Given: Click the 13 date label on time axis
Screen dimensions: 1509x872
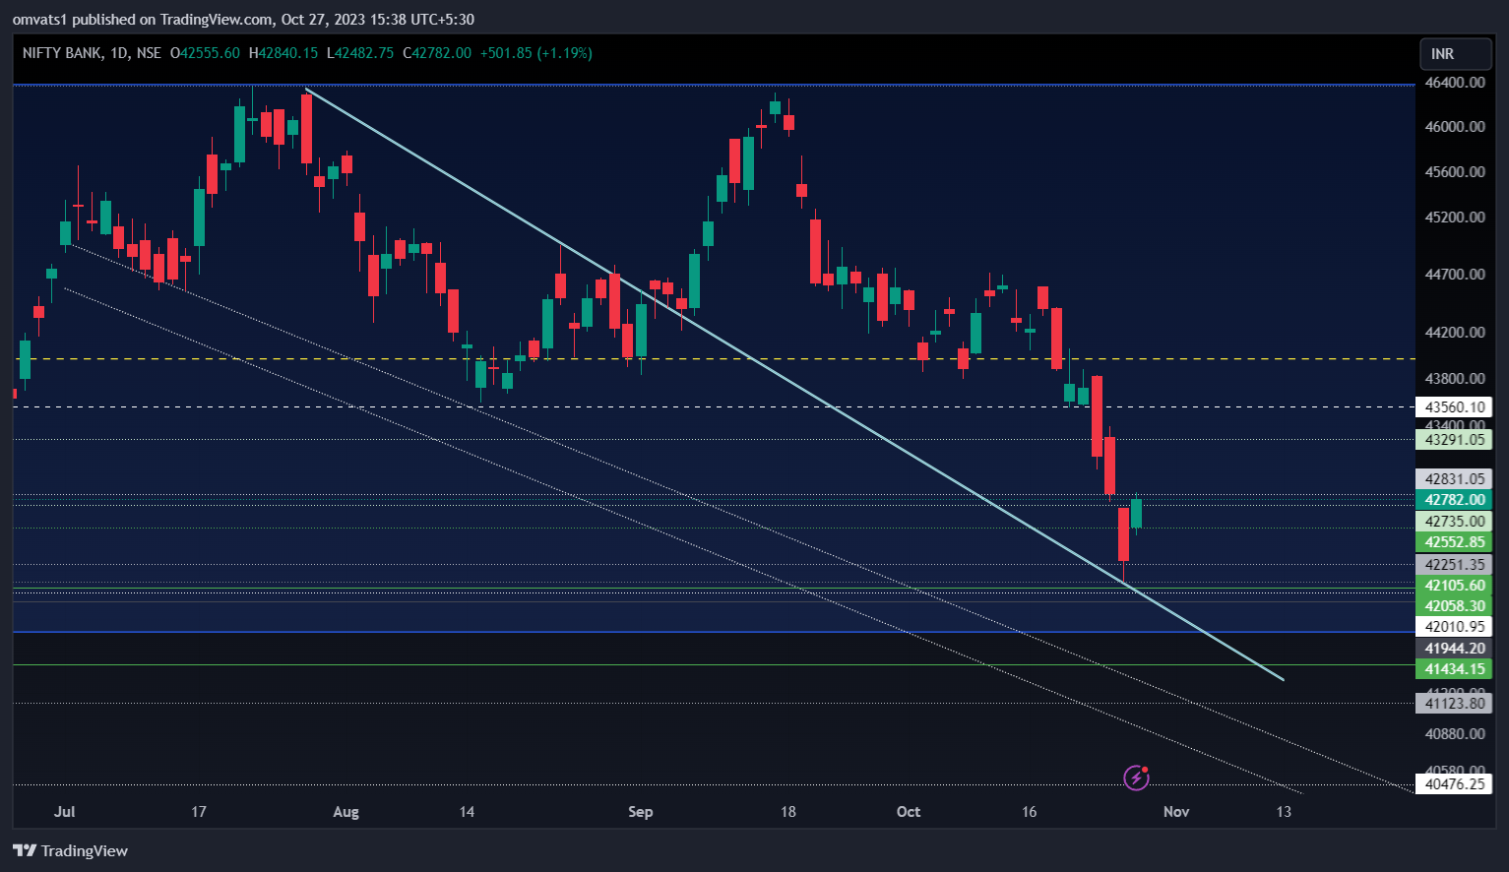Looking at the screenshot, I should (x=1284, y=812).
